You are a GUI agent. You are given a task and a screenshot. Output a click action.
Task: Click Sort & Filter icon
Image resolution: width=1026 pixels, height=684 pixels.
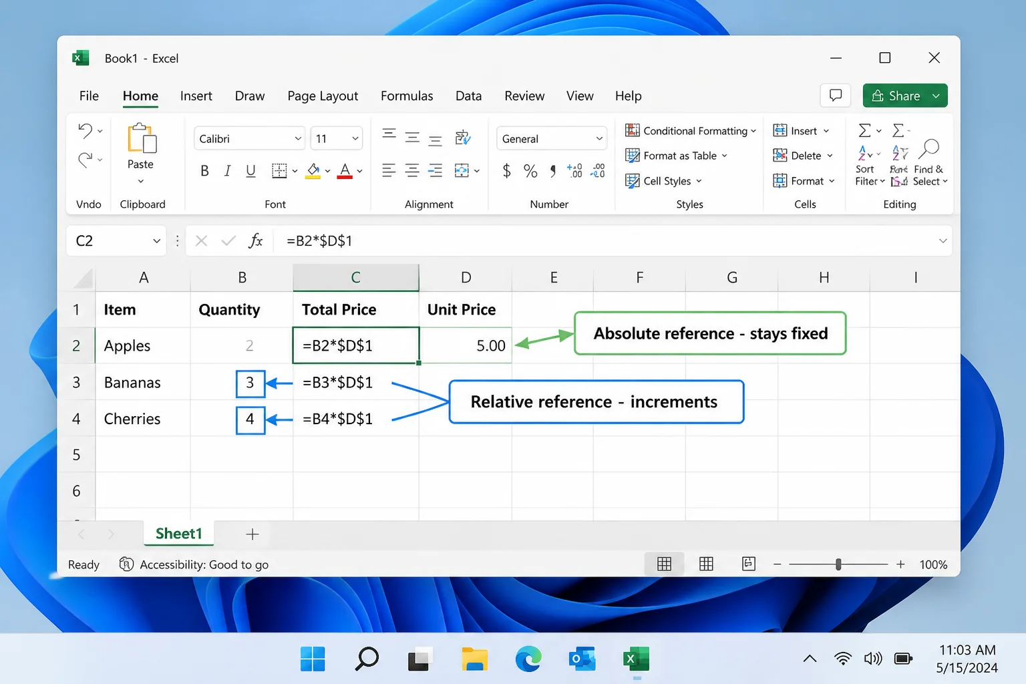[865, 154]
